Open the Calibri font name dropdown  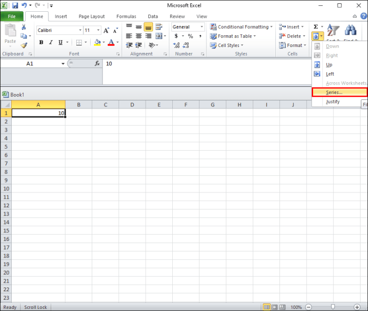point(79,30)
